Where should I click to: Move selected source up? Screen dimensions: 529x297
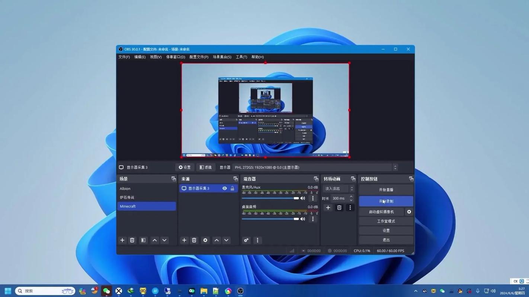(217, 240)
